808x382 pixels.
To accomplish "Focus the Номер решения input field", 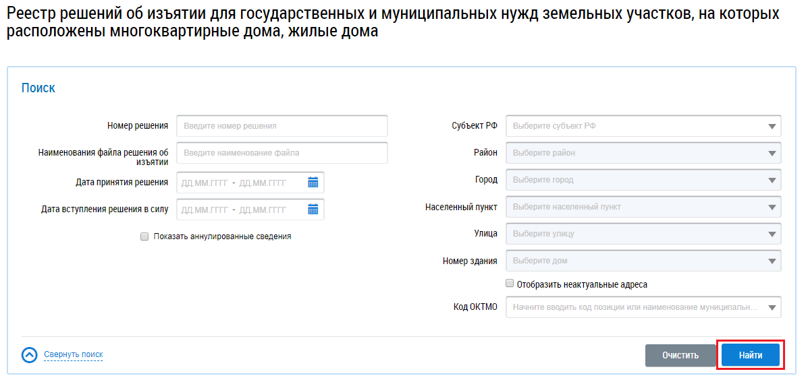I will pyautogui.click(x=281, y=126).
